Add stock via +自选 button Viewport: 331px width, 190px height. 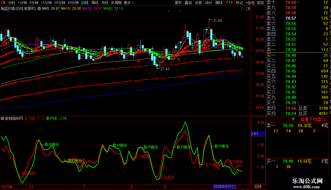coord(250,3)
